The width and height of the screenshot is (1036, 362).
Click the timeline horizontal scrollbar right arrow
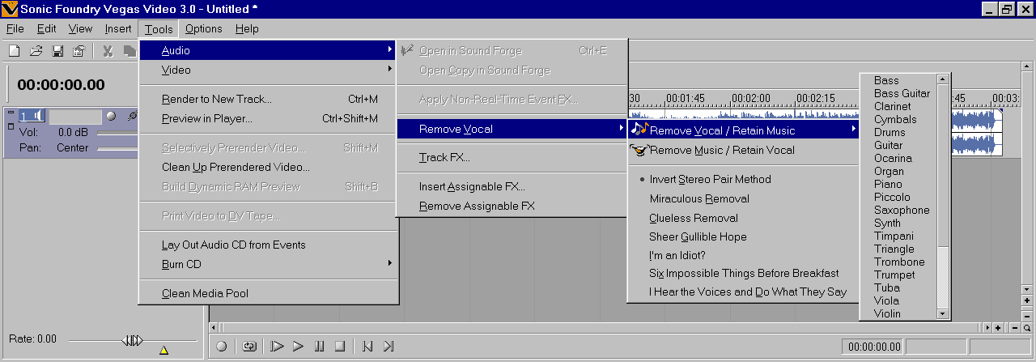(986, 328)
